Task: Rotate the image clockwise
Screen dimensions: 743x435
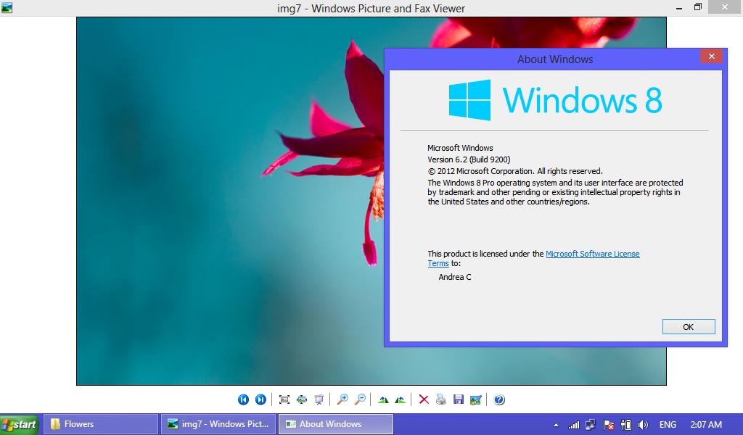Action: pos(383,399)
